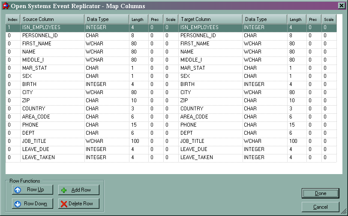The image size is (348, 216).
Task: Click the Row Down arrow icon
Action: (18, 204)
